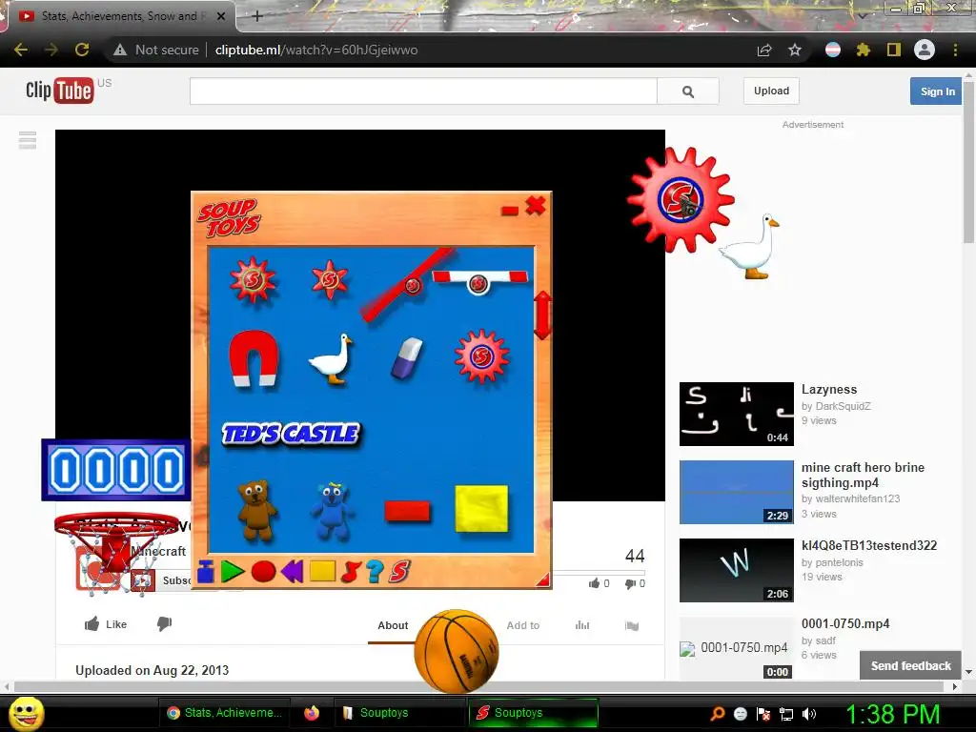
Task: Click the thumbs-down dislike icon
Action: pos(164,624)
